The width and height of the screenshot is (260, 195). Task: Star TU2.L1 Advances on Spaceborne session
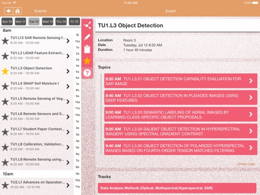(x=5, y=185)
